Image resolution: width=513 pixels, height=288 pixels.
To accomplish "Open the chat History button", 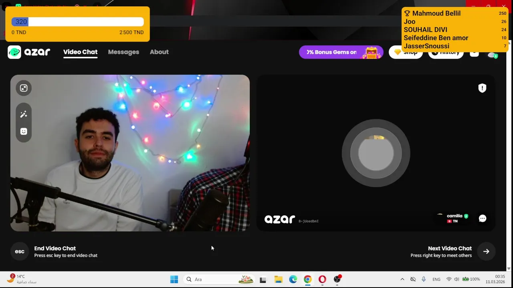I will (x=446, y=52).
